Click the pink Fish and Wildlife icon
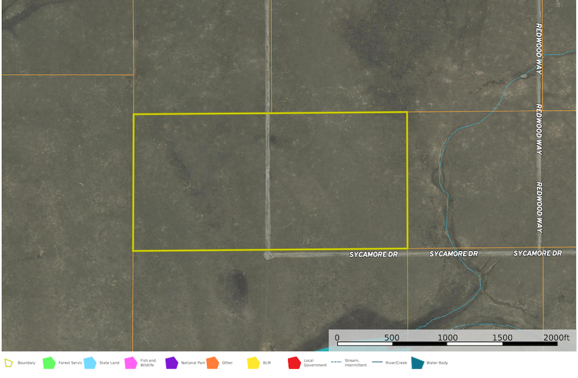Screen dimensions: 578x378 click(131, 363)
